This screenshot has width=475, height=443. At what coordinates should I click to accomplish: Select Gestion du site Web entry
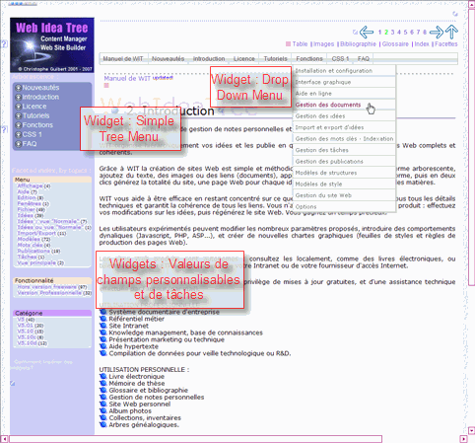click(x=344, y=195)
